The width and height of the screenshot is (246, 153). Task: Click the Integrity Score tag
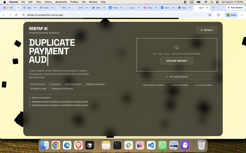point(38,89)
